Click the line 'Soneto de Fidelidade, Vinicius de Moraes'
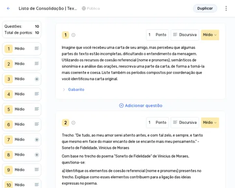The width and height of the screenshot is (235, 188). tap(95, 148)
